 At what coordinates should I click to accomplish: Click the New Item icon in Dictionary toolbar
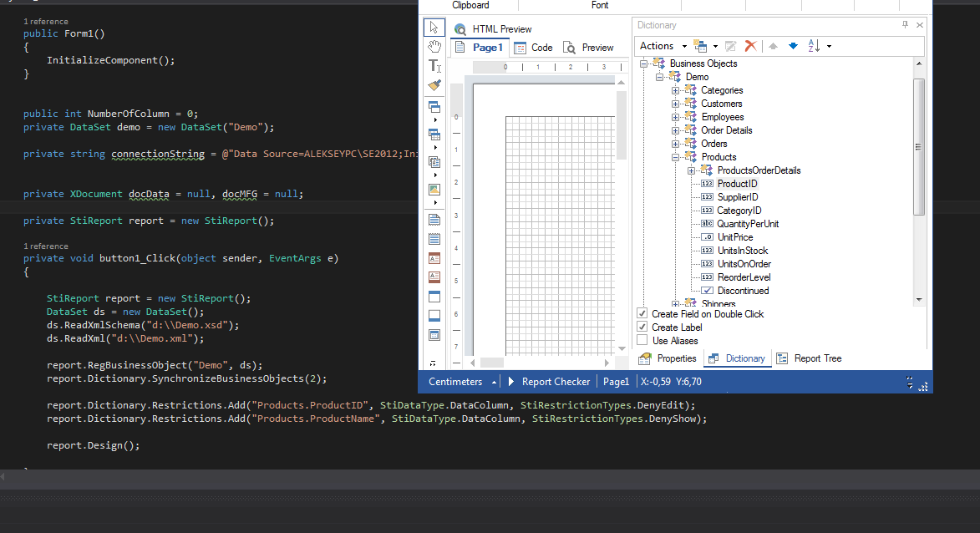(x=700, y=46)
